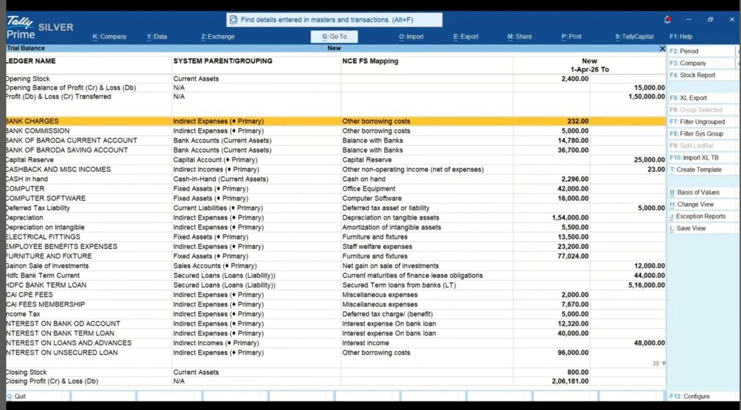Select INTEREST ON UNSECURED LOAN ledger
The image size is (741, 410).
61,353
